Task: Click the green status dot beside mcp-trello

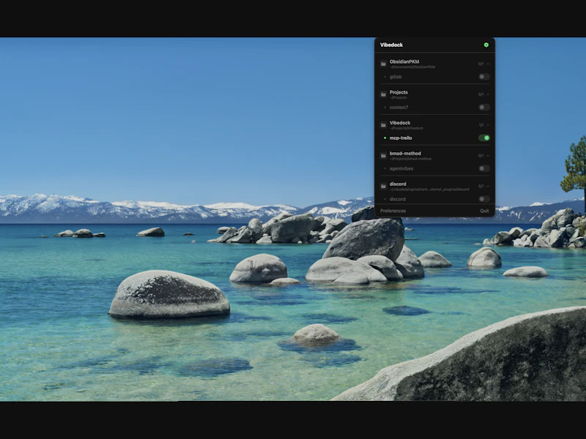Action: pyautogui.click(x=385, y=138)
